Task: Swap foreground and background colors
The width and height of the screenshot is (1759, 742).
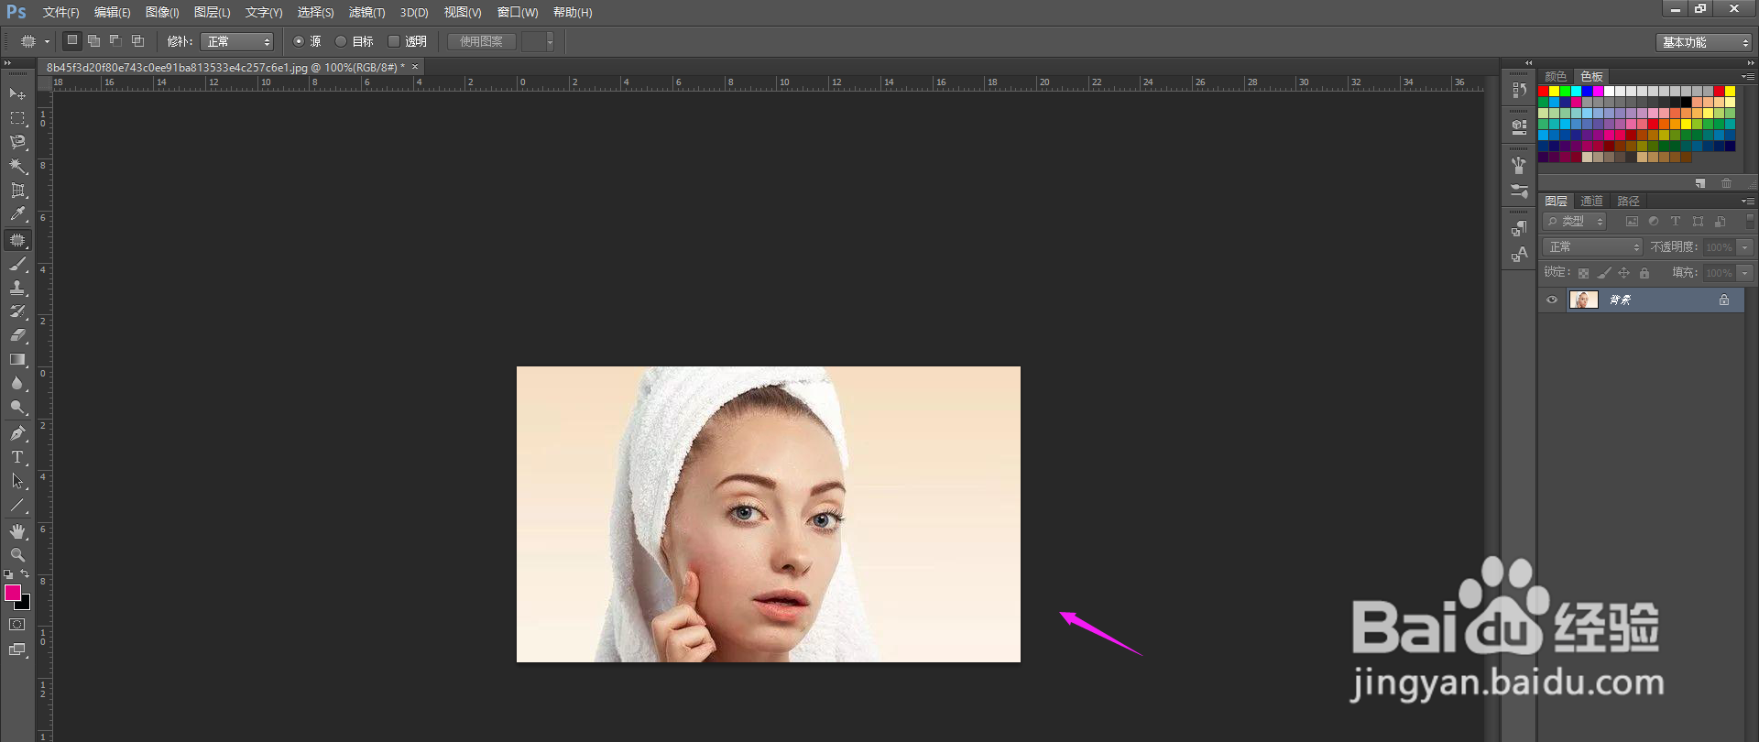Action: [25, 573]
